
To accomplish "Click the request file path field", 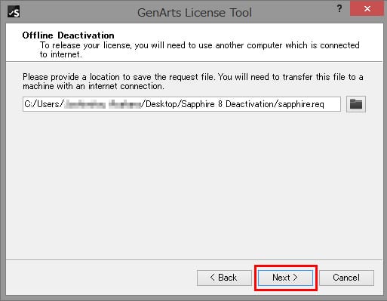I will pyautogui.click(x=182, y=104).
